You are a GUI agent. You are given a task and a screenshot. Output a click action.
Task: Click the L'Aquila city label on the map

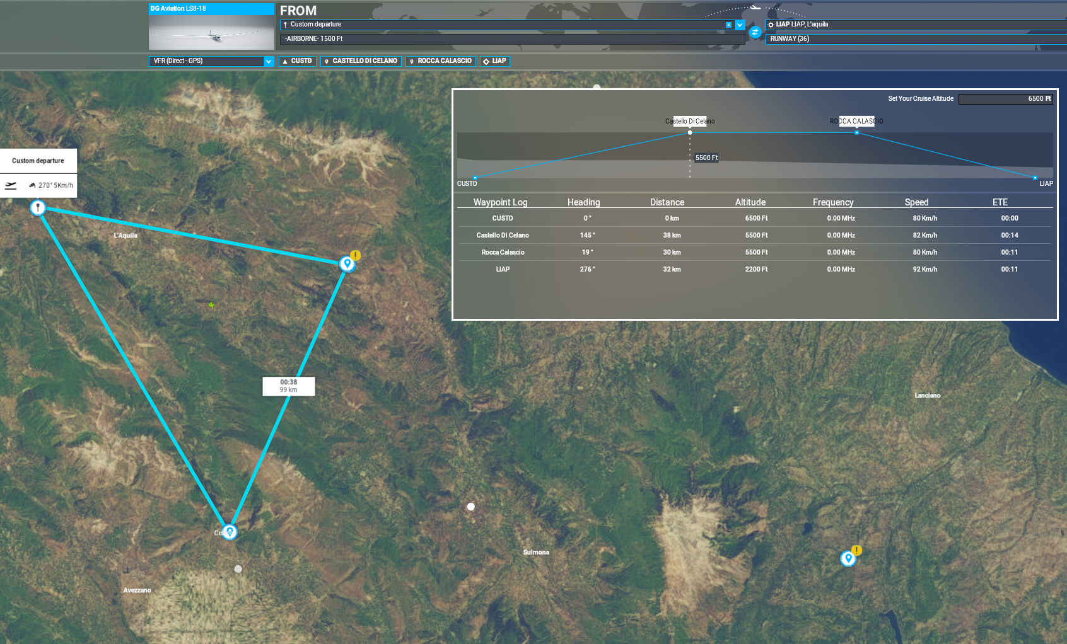(x=125, y=236)
